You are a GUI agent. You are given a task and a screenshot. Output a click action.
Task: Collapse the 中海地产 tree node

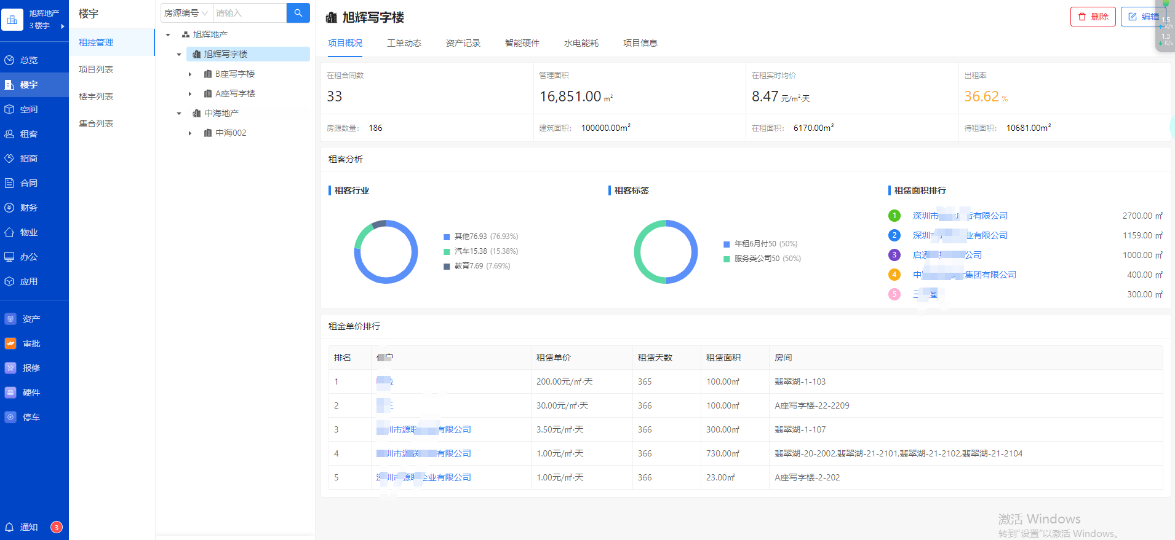pos(179,114)
